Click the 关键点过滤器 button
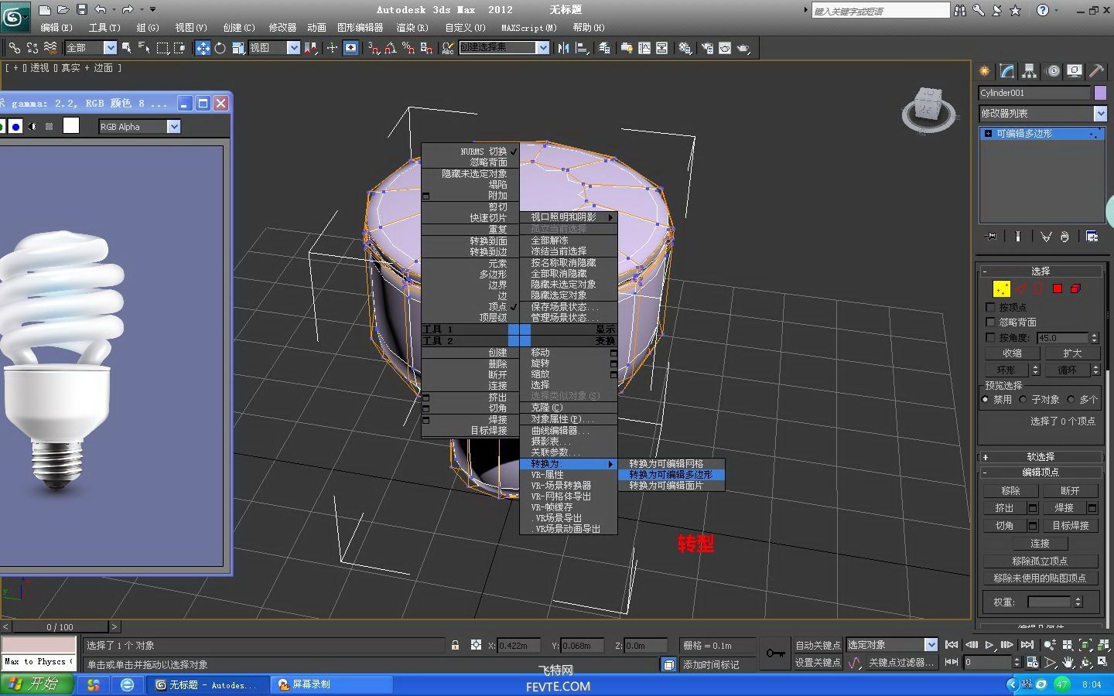1114x696 pixels. (x=901, y=663)
